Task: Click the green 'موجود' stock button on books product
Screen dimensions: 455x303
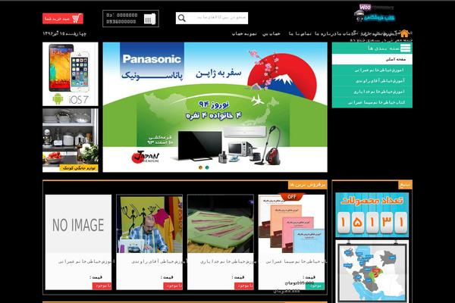Action: click(315, 286)
